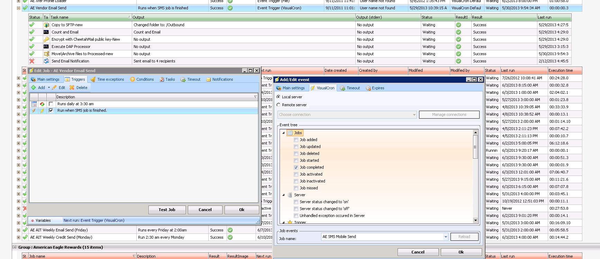
Task: Click red X status of Send Email Notification
Action: pos(32,61)
